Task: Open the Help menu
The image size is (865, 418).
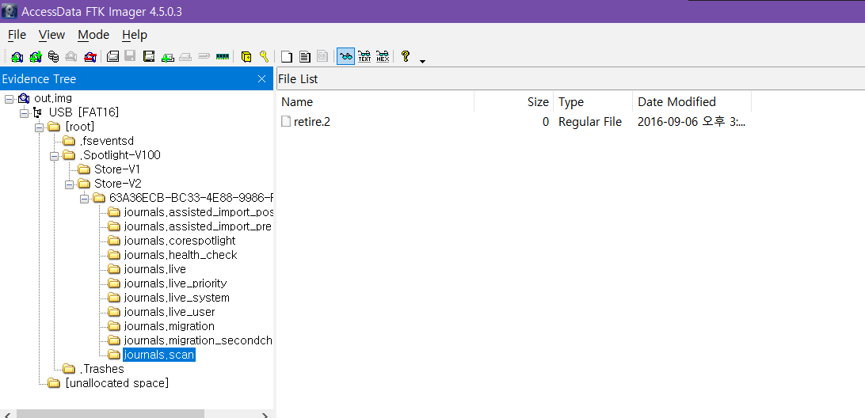Action: (135, 35)
